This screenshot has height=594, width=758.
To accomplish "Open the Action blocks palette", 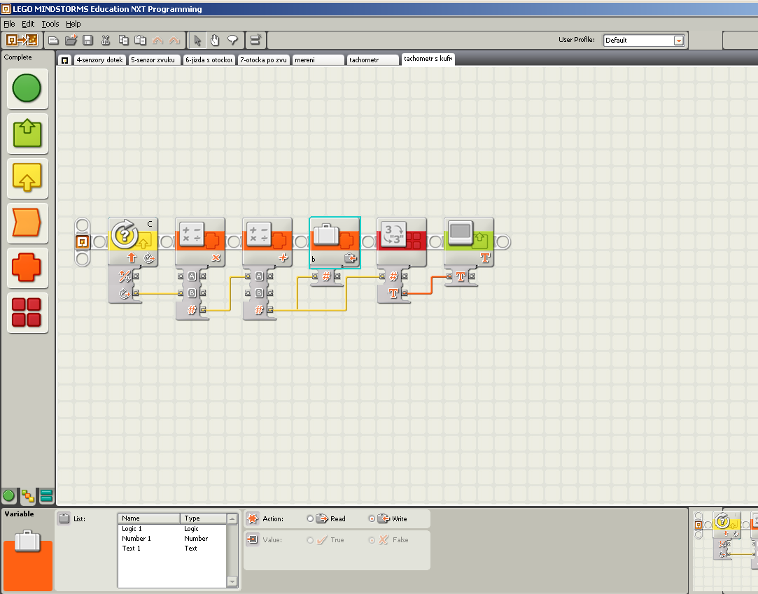I will coord(27,133).
